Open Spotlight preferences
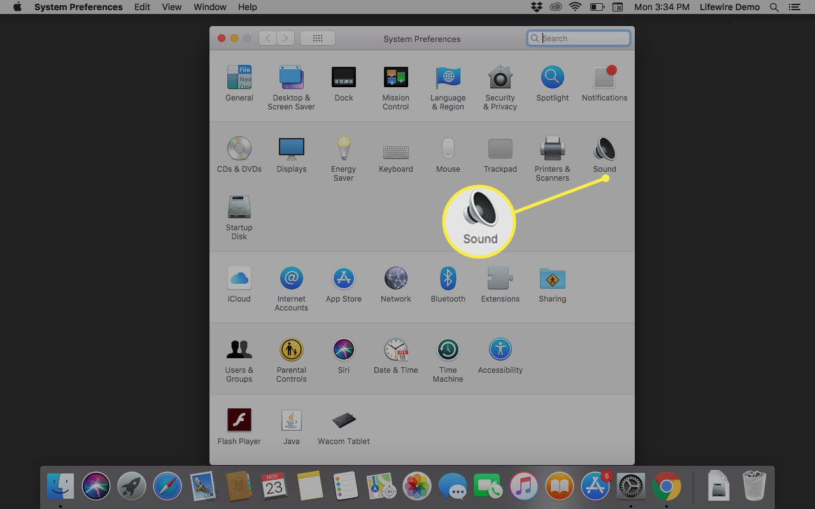 pyautogui.click(x=553, y=83)
